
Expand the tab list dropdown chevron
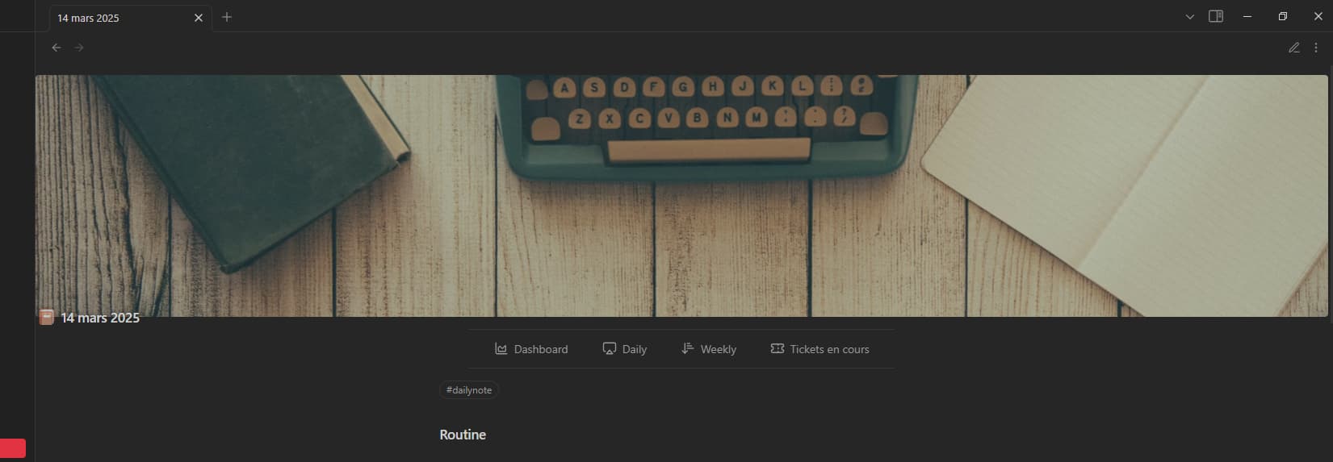click(x=1189, y=17)
